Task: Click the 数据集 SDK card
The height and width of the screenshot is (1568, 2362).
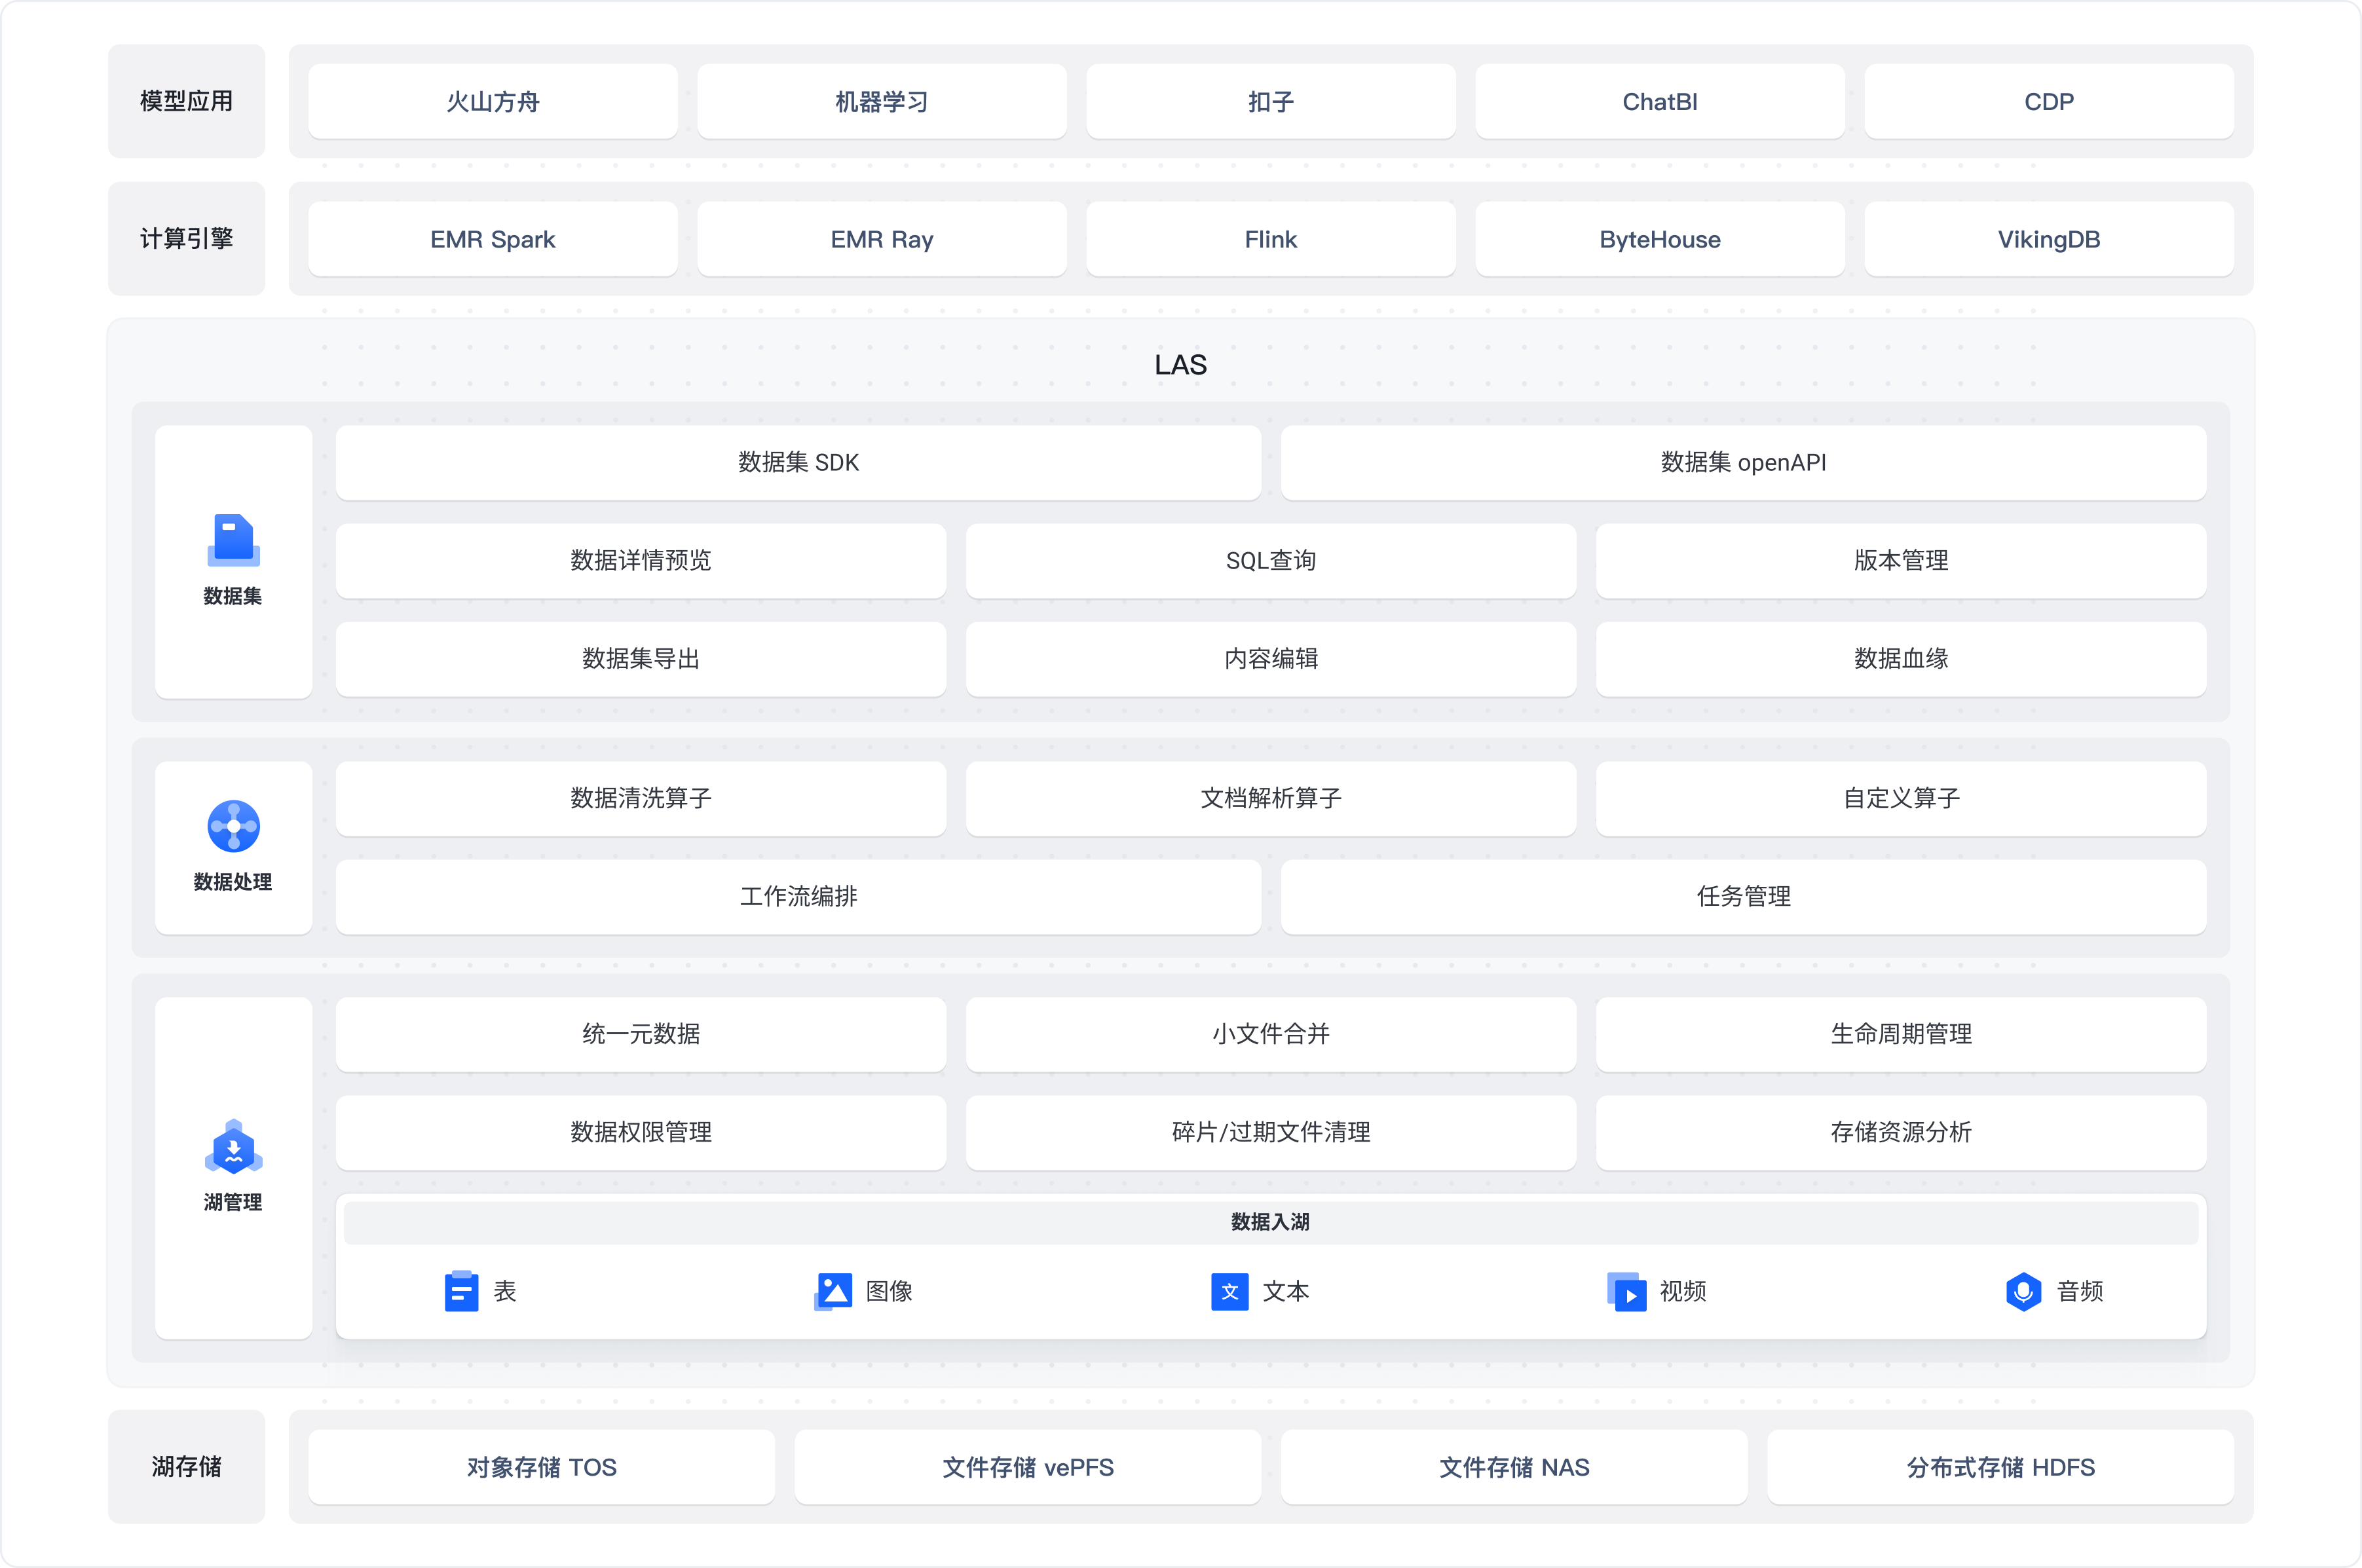Action: [x=798, y=462]
